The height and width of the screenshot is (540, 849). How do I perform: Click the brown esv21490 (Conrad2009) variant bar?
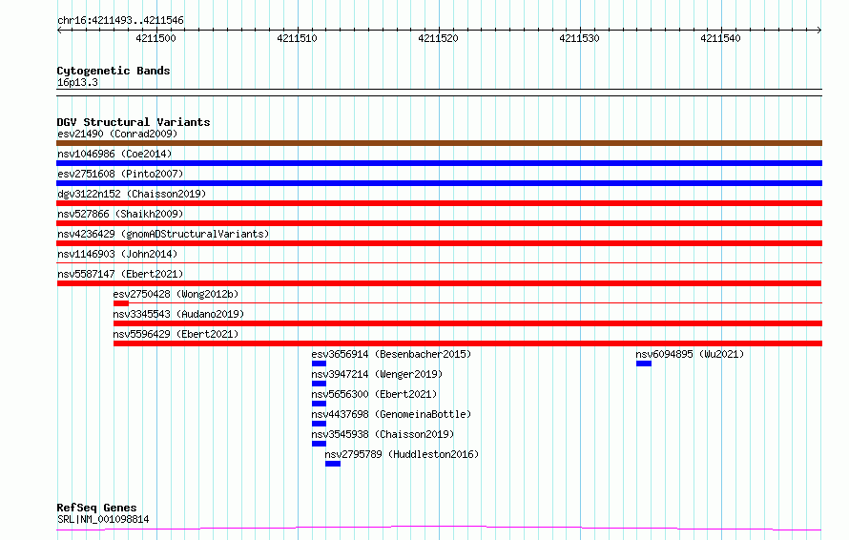439,143
